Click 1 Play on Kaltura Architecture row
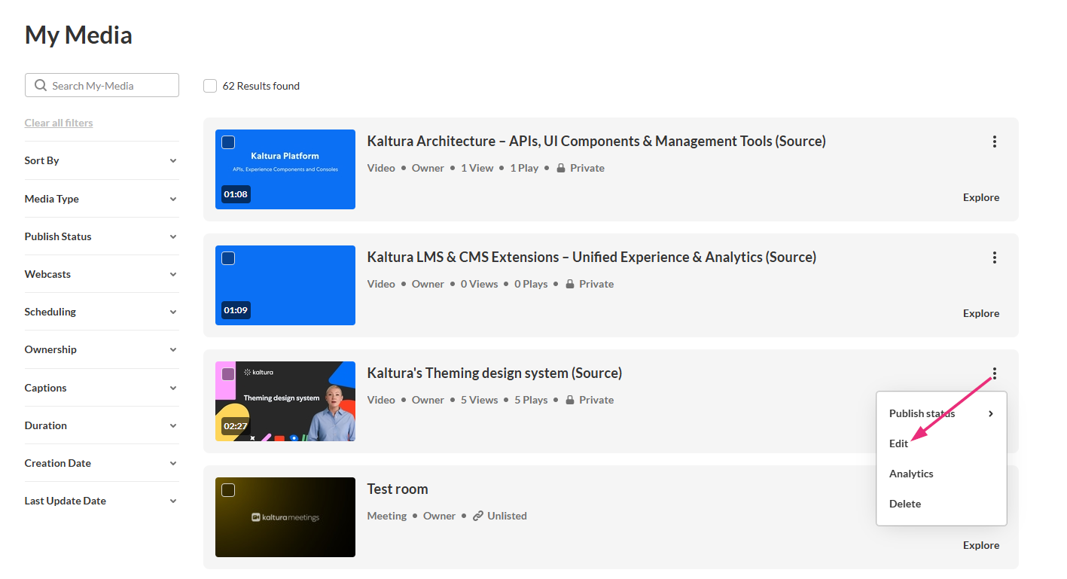Screen dimensions: 1067x579 524,168
